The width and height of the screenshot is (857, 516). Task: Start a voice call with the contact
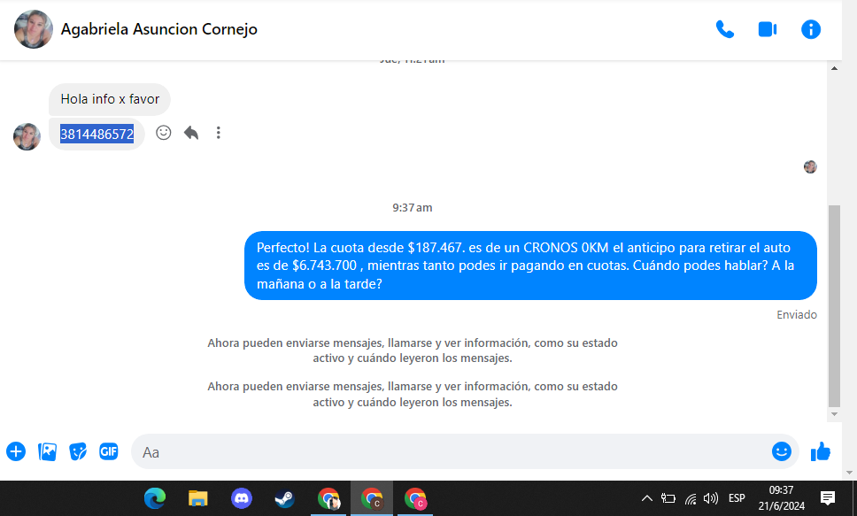(724, 29)
